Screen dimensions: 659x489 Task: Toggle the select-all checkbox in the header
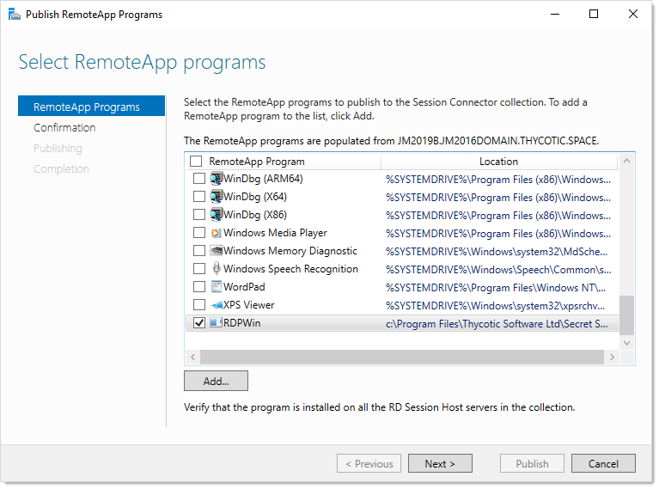196,162
